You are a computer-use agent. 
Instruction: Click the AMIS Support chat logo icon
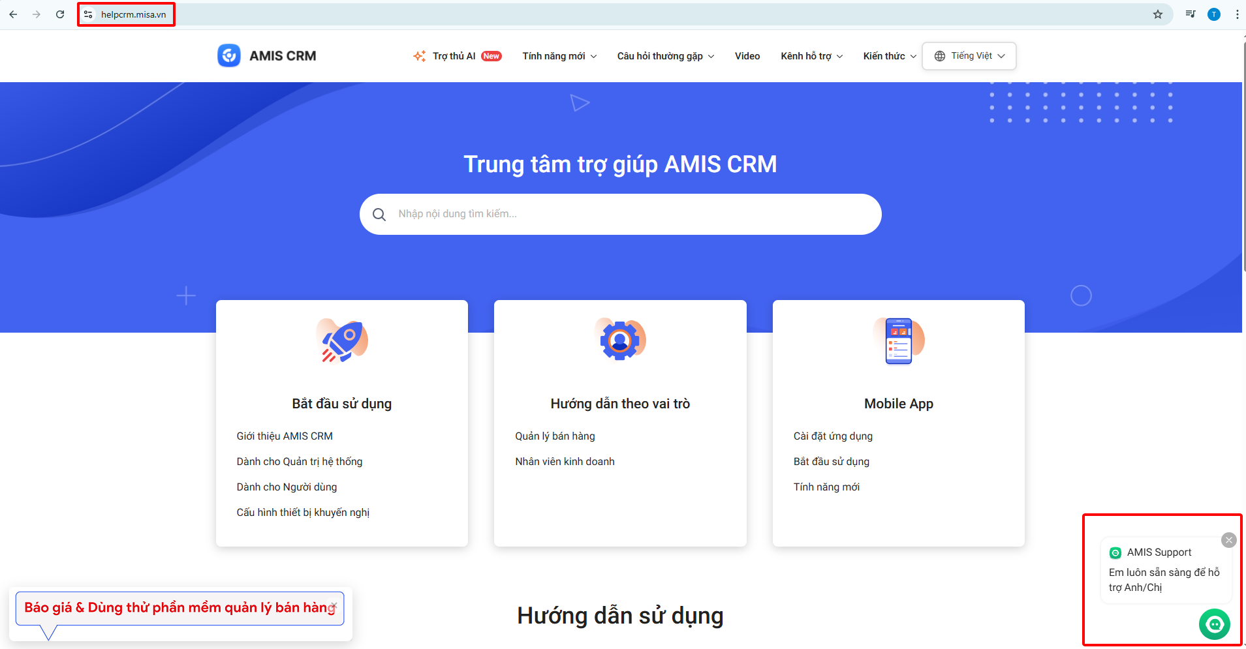[x=1115, y=553]
